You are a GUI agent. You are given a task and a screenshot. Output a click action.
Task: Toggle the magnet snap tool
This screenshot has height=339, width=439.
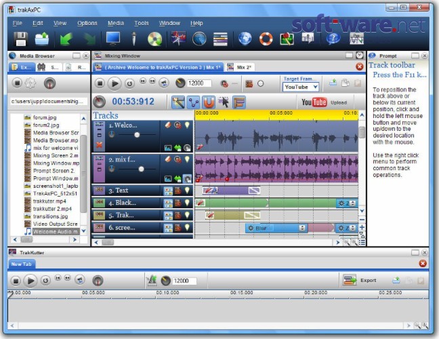pyautogui.click(x=209, y=102)
